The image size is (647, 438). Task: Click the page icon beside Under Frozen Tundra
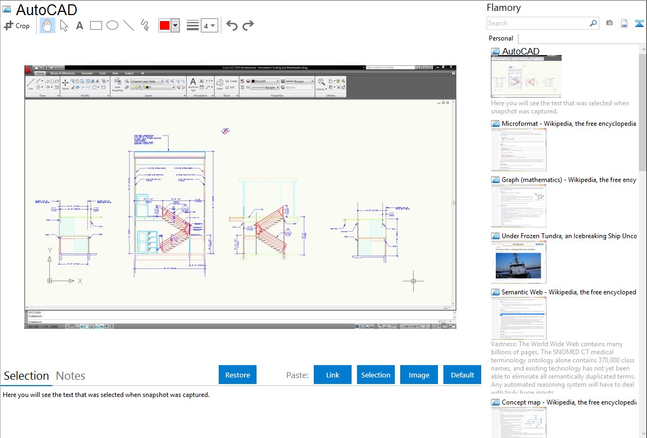point(495,235)
